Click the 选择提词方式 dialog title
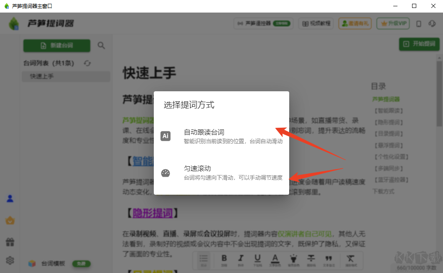 tap(189, 105)
